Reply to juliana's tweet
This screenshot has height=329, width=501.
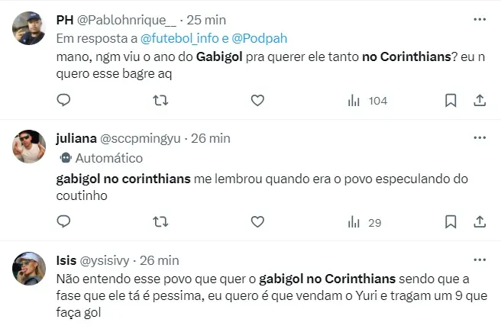64,221
